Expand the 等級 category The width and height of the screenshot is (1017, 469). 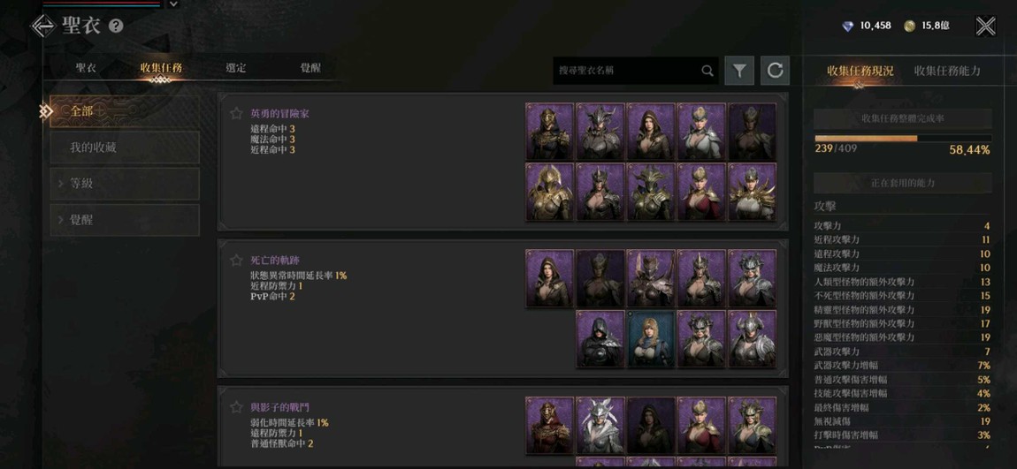point(125,184)
